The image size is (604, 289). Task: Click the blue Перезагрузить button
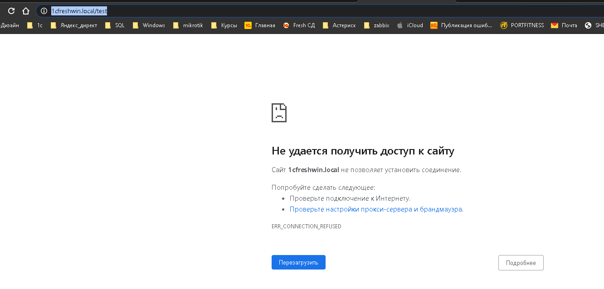click(x=298, y=262)
